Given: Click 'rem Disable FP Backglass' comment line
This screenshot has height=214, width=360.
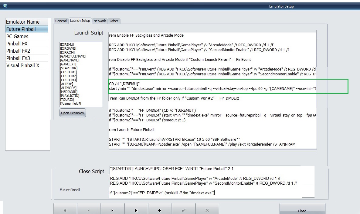Looking at the screenshot, I should (180, 60).
